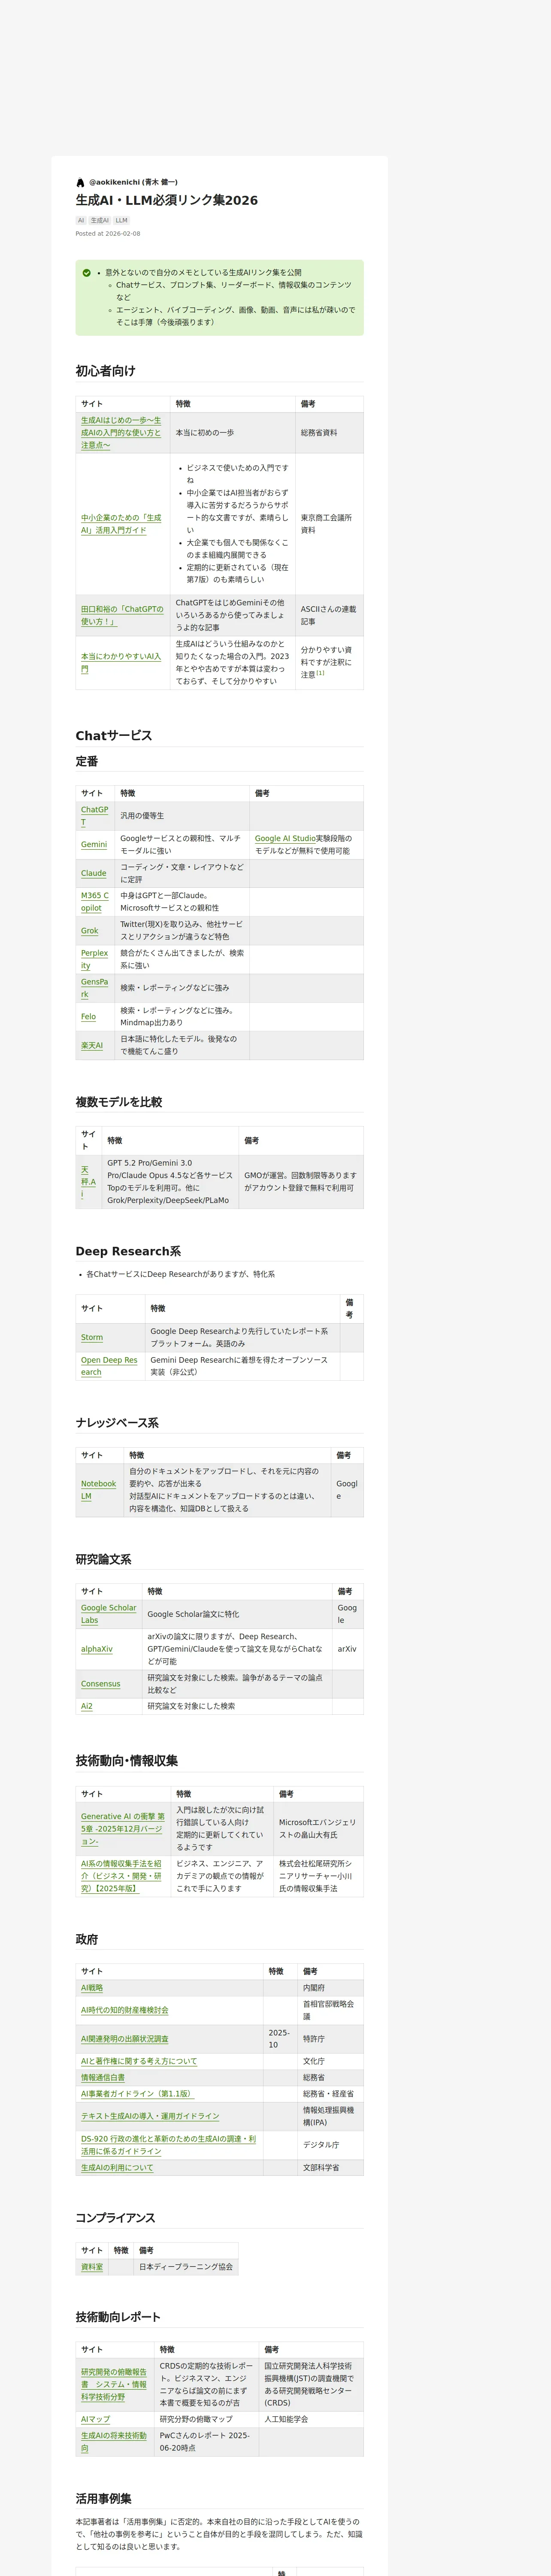Click the footnote [1] reference
Screen dimensions: 551x2576
pos(320,673)
